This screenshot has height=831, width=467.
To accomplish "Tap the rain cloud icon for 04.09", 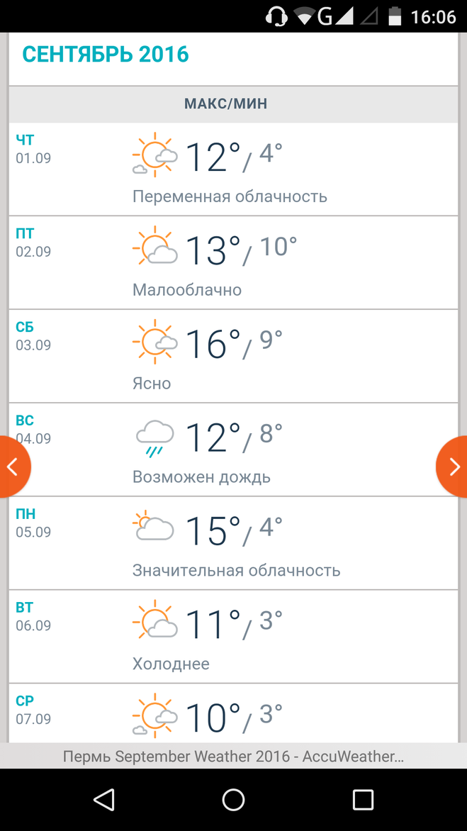I will click(154, 437).
